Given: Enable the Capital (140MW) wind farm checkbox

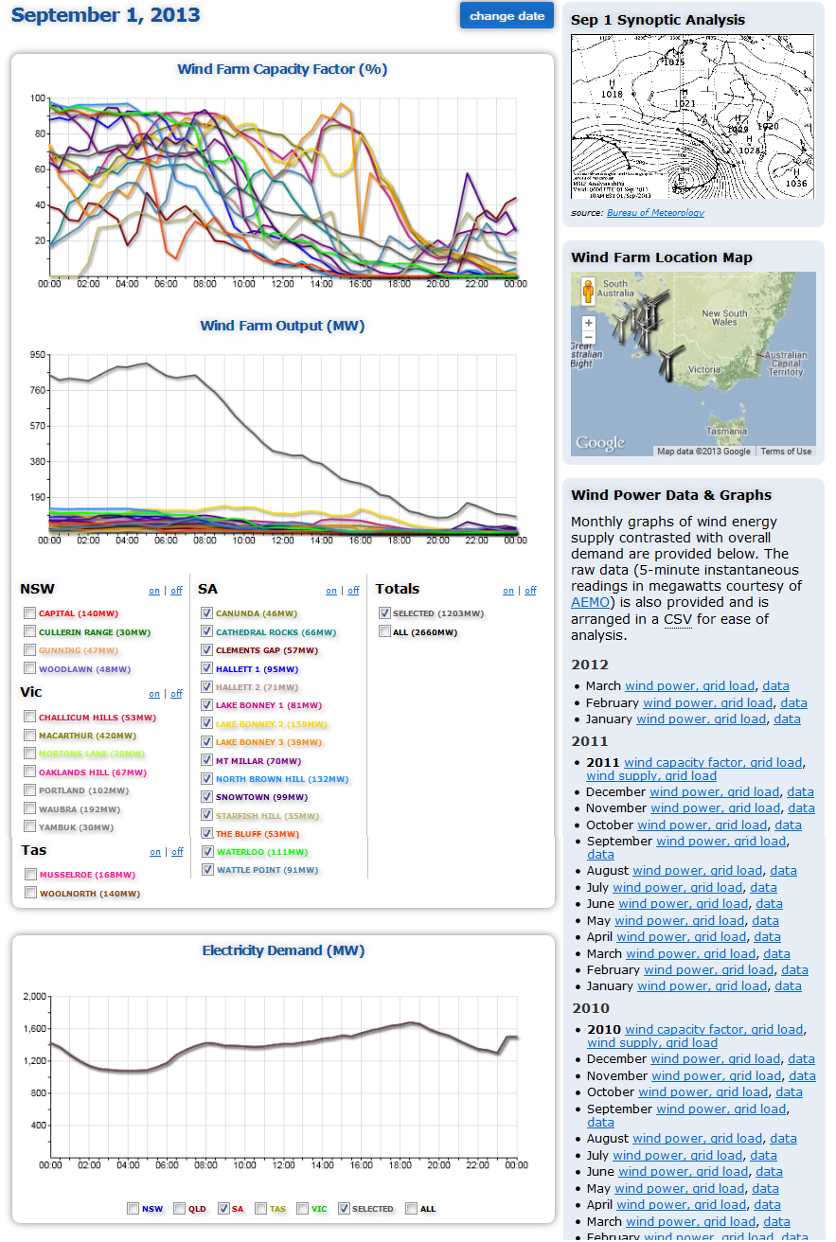Looking at the screenshot, I should pos(31,613).
